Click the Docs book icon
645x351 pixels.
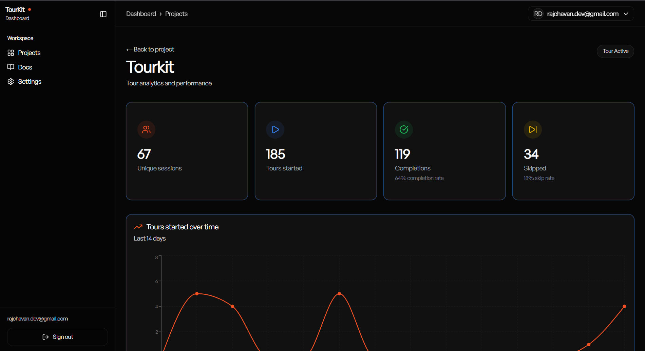click(11, 67)
